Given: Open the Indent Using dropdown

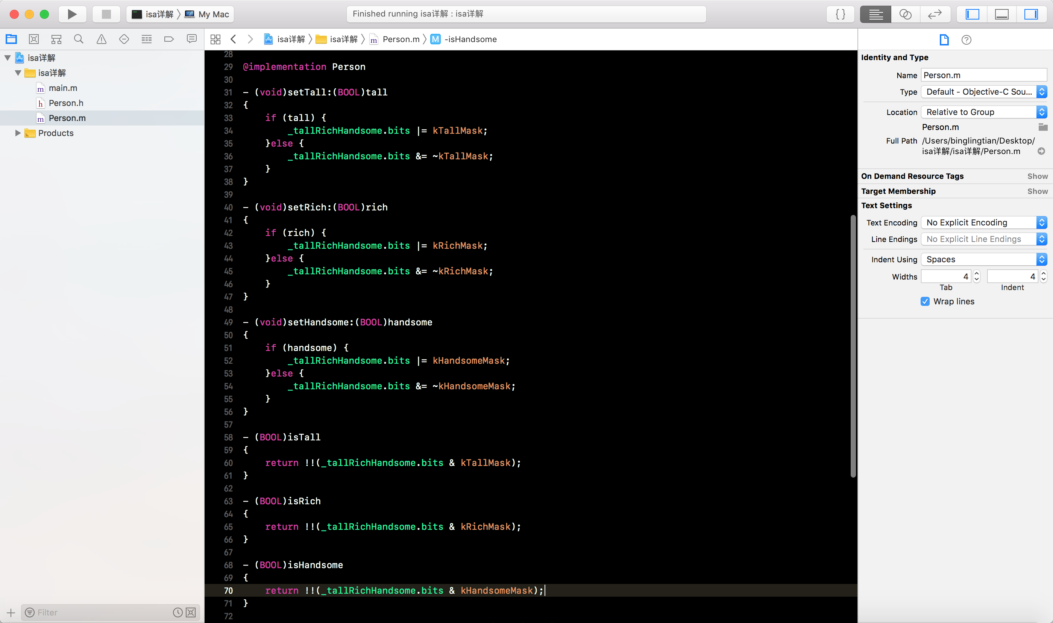Looking at the screenshot, I should [x=984, y=259].
